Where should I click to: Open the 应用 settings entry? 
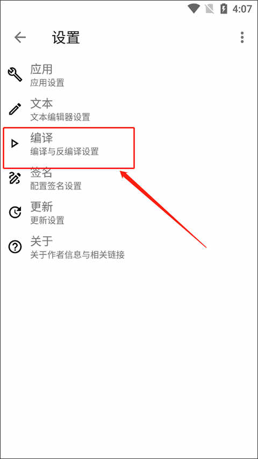pyautogui.click(x=129, y=75)
